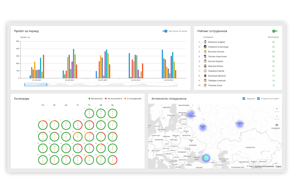Click calendar day 1 circle
Viewport: 293px width, 195px height.
point(89,113)
